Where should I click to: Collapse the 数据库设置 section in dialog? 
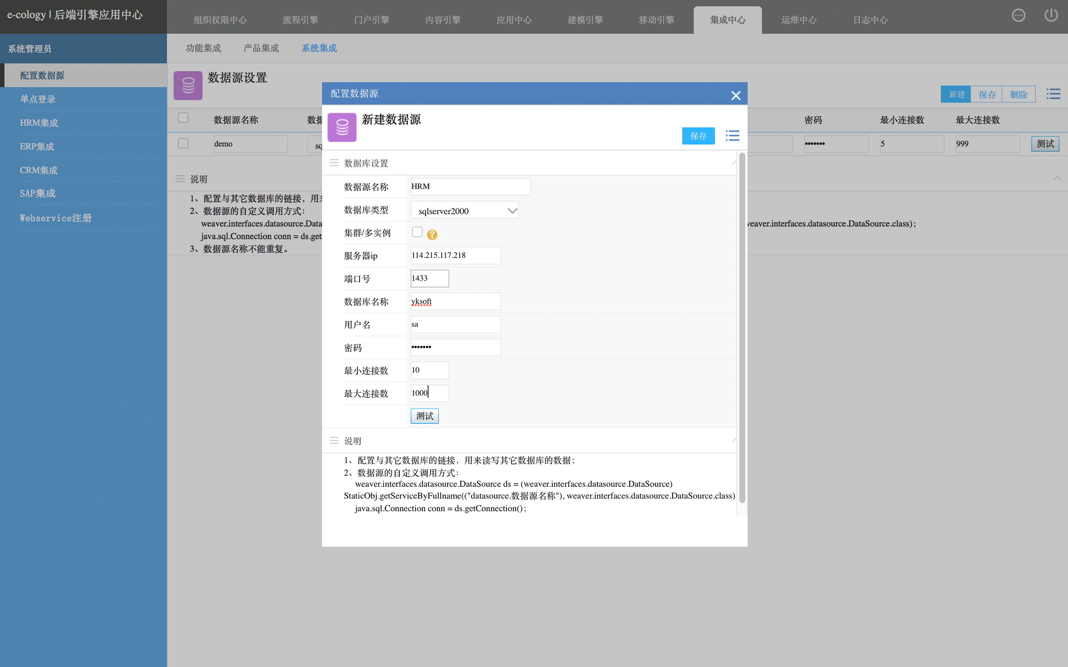[x=733, y=163]
